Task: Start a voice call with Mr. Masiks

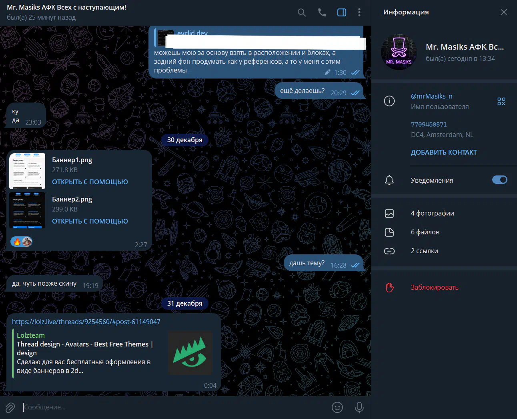Action: [x=322, y=12]
